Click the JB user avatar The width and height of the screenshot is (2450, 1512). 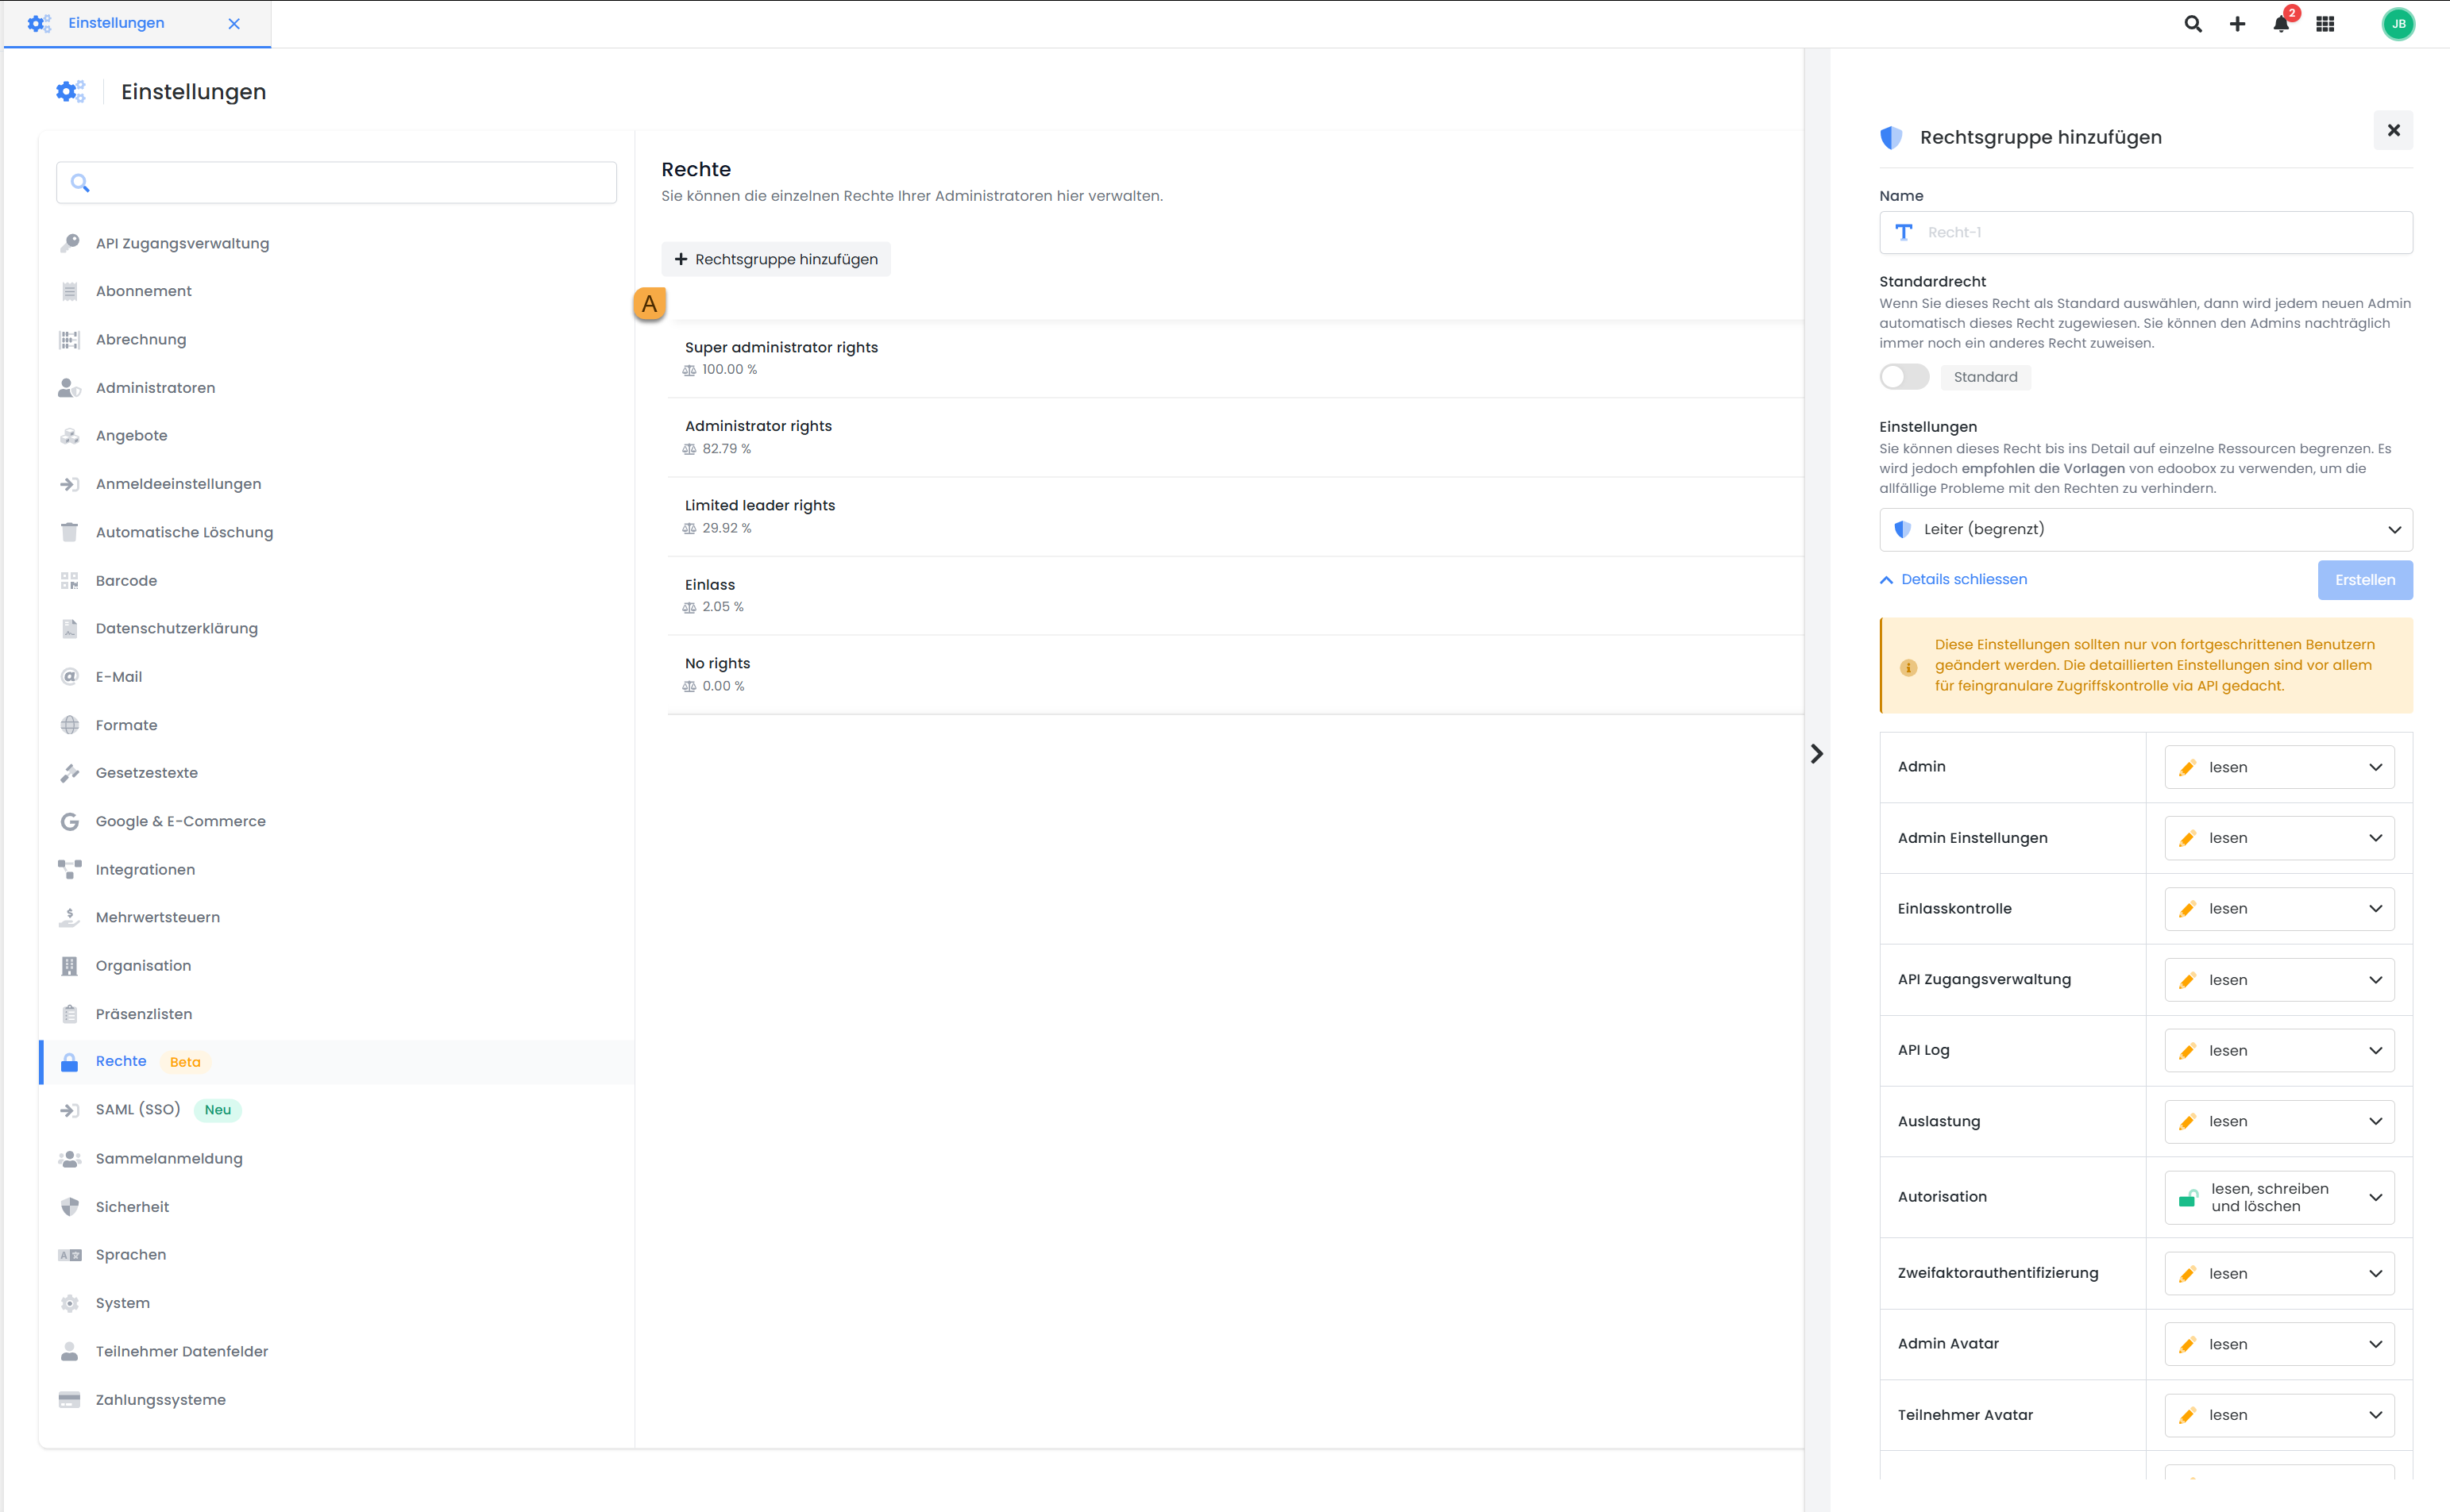(x=2398, y=24)
